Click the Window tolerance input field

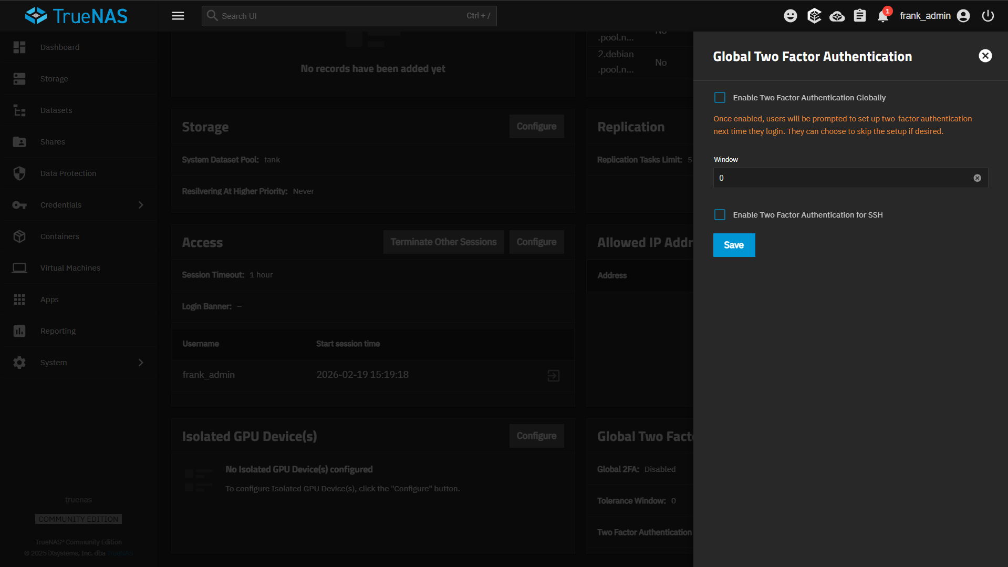tap(843, 178)
